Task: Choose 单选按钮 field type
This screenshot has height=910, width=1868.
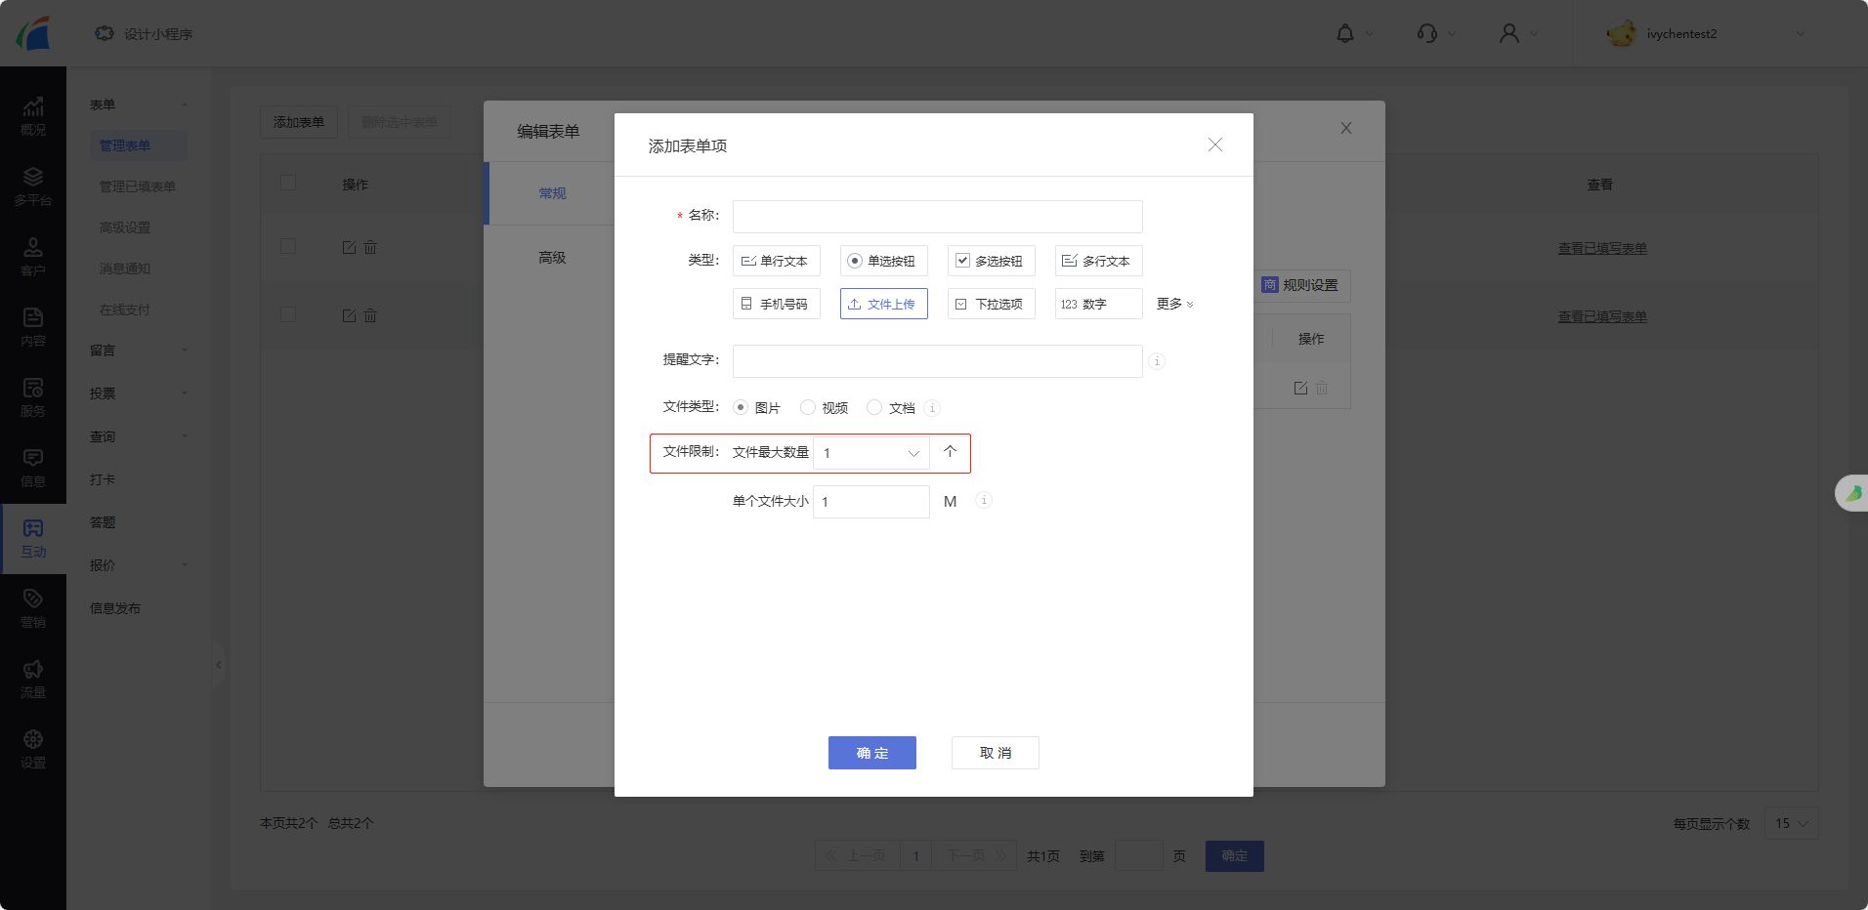Action: click(883, 261)
